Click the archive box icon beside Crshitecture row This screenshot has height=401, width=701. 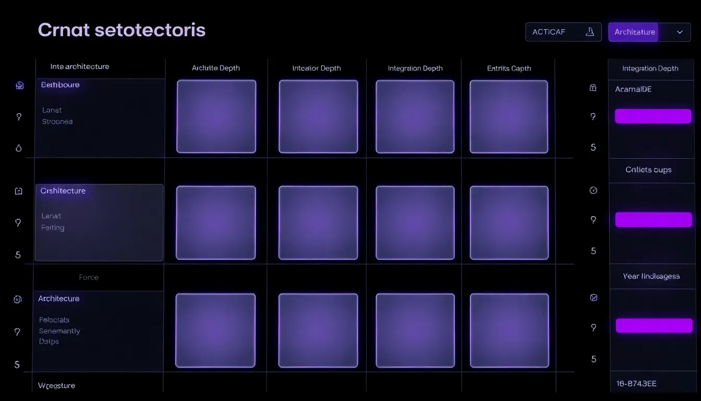coord(18,191)
